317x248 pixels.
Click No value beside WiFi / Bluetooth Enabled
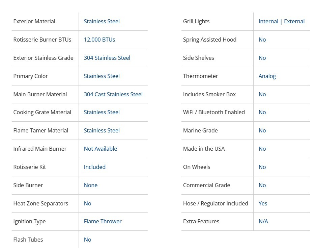tap(262, 112)
